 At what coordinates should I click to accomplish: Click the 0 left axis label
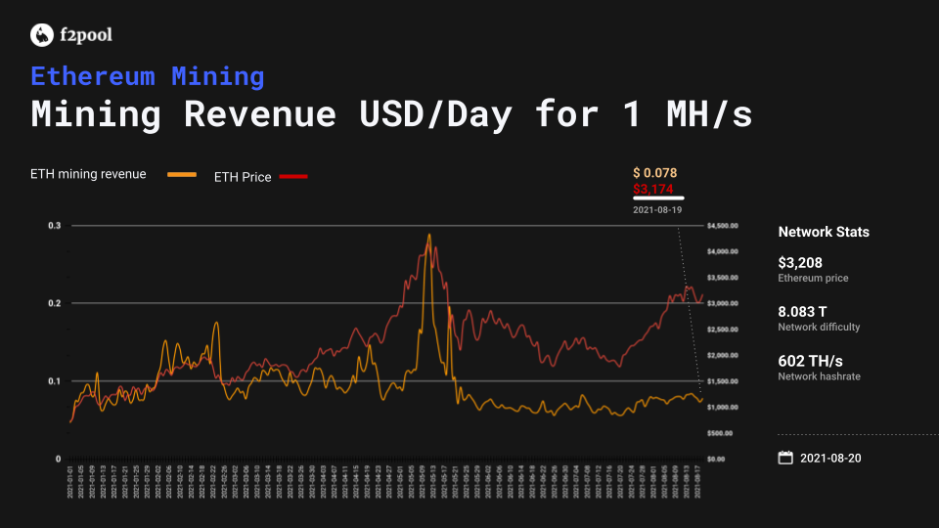58,460
